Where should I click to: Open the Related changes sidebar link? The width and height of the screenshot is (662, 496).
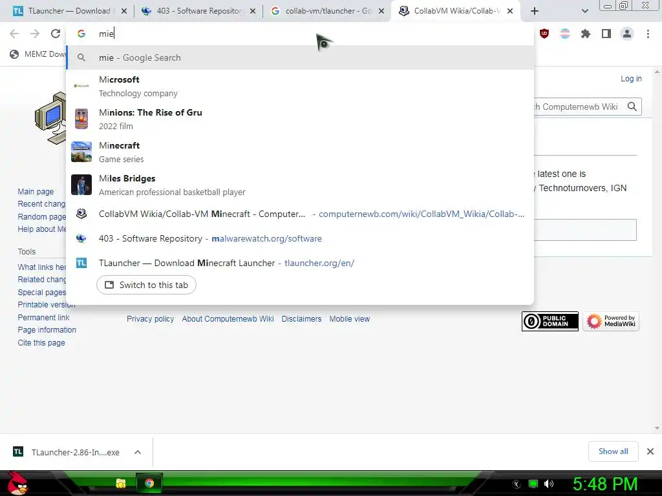(42, 280)
